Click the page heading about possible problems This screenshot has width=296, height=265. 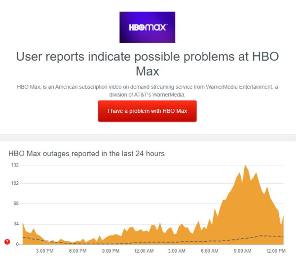click(x=147, y=64)
